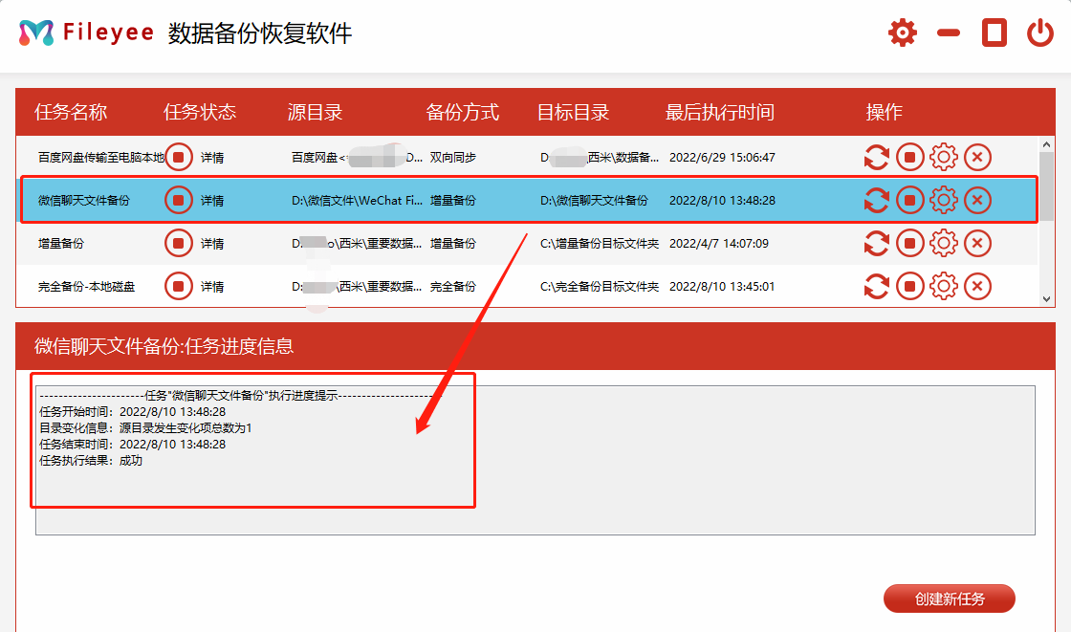
Task: Cancel the 增量备份 task with X icon
Action: click(977, 243)
